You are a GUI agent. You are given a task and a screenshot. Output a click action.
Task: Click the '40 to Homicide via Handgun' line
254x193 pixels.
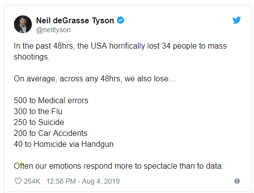coord(64,144)
